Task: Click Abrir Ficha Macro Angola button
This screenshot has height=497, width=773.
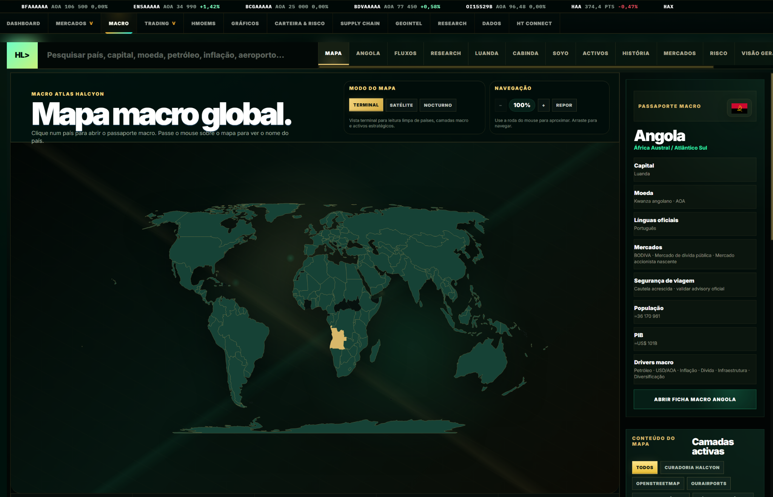Action: [x=695, y=399]
